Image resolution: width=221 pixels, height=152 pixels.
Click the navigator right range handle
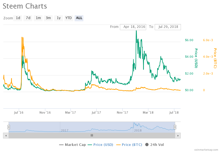point(175,127)
